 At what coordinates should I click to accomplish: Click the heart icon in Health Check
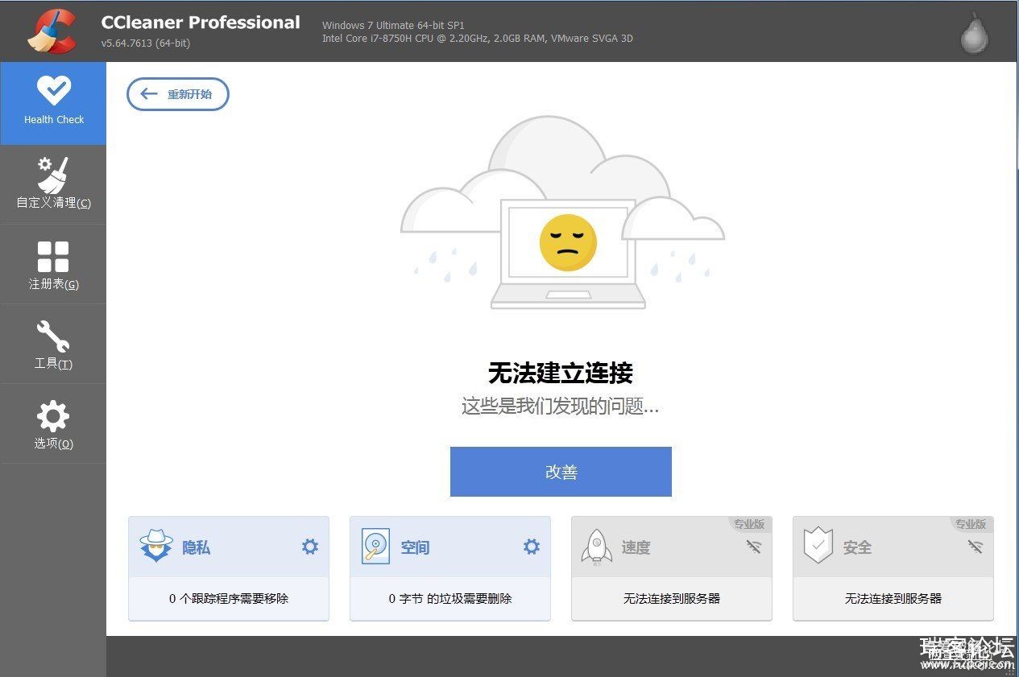pyautogui.click(x=54, y=91)
